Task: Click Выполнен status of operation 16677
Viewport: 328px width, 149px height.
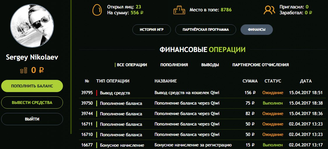Action: [x=273, y=145]
